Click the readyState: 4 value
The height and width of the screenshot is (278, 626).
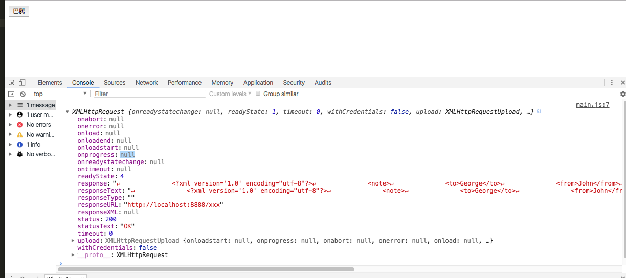point(122,176)
